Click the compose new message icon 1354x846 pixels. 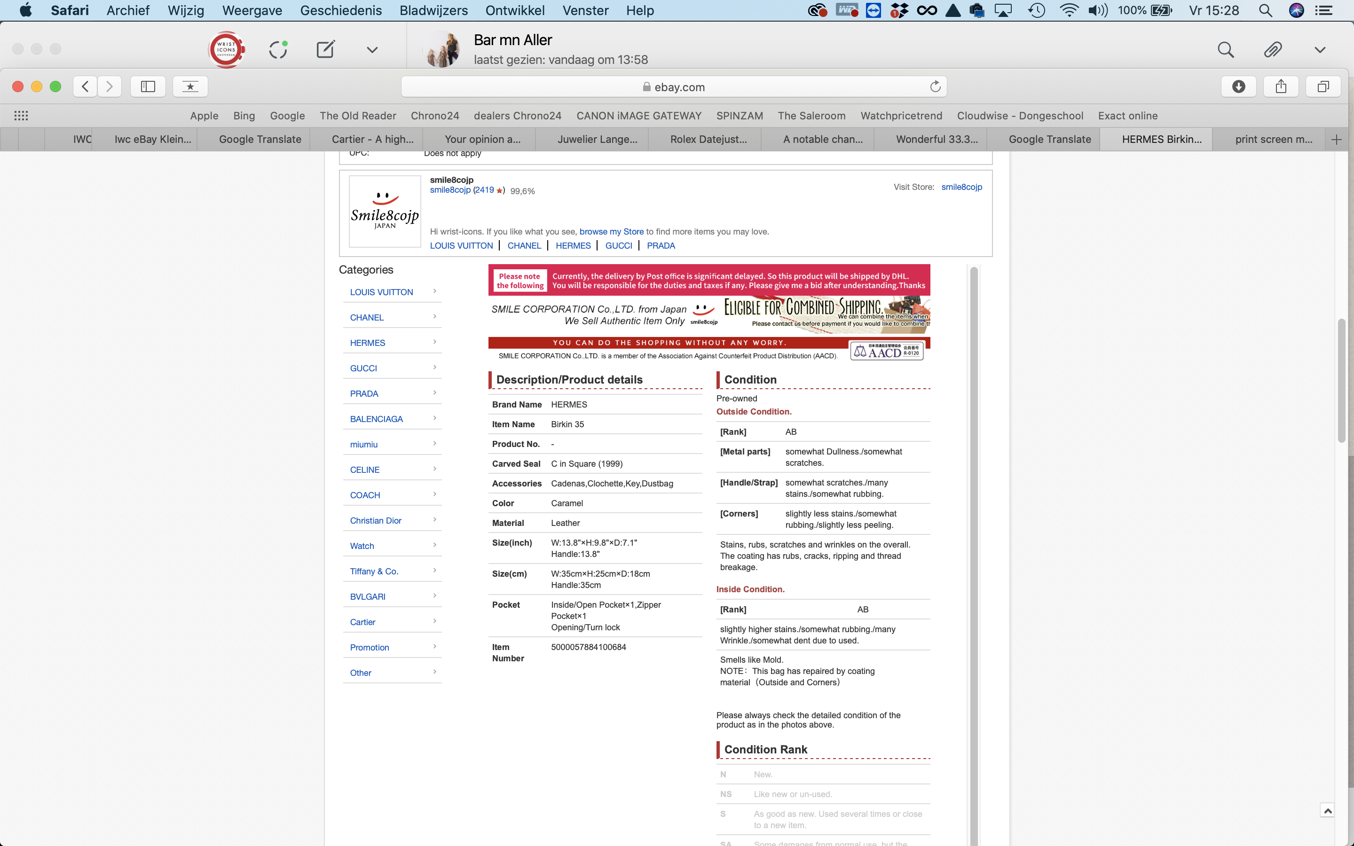coord(325,49)
